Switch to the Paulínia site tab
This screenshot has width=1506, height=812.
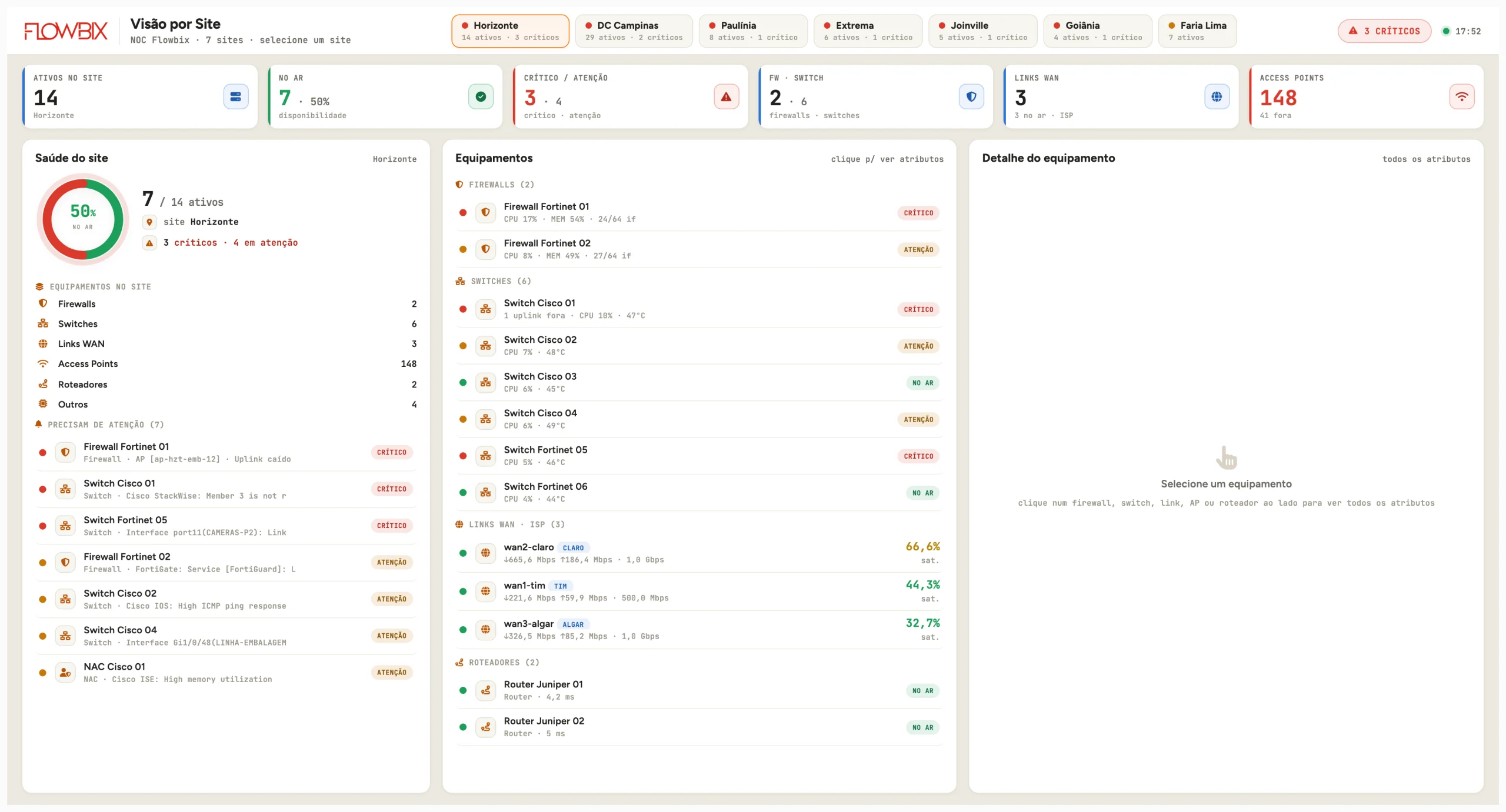(x=753, y=31)
